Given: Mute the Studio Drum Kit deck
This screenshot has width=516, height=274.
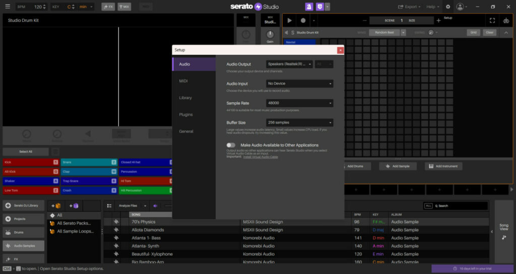Looking at the screenshot, I should (x=286, y=33).
